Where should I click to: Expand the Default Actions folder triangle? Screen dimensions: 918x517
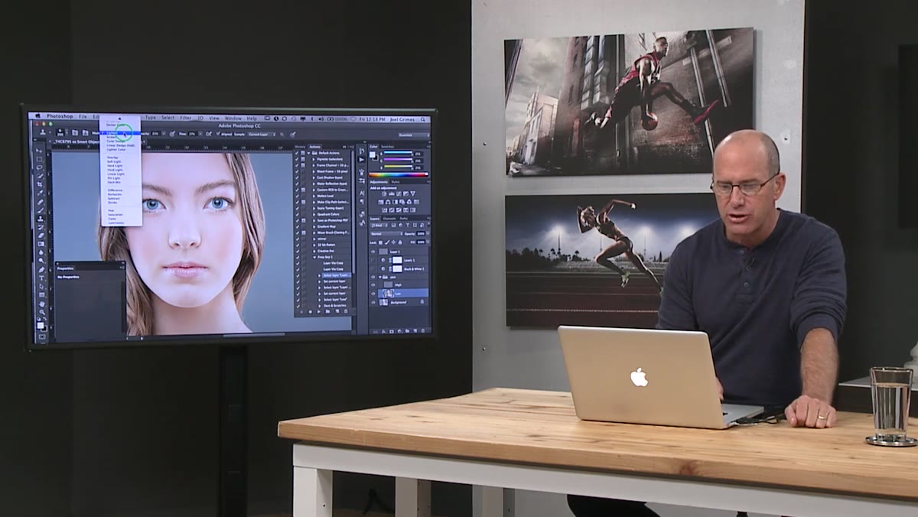[309, 153]
